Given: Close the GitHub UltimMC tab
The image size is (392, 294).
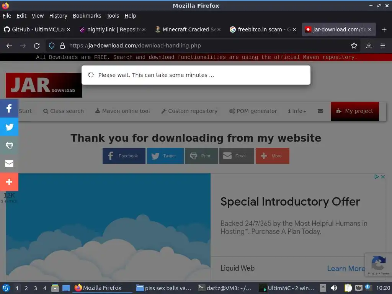Looking at the screenshot, I should (69, 29).
